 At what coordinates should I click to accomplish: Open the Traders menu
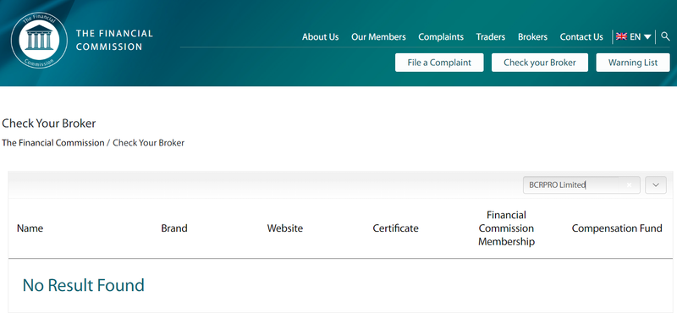pos(491,37)
